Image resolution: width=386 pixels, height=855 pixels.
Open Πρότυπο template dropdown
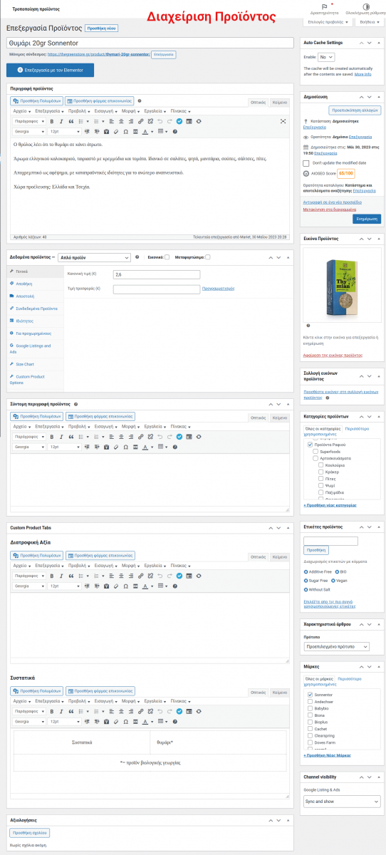[x=336, y=647]
